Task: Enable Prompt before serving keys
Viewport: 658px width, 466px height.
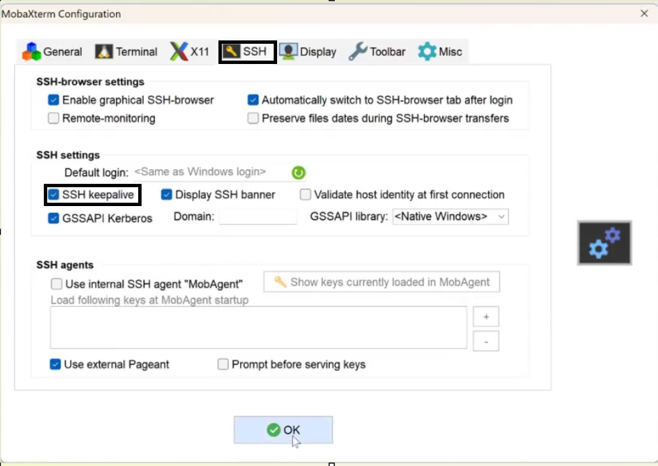Action: tap(223, 364)
